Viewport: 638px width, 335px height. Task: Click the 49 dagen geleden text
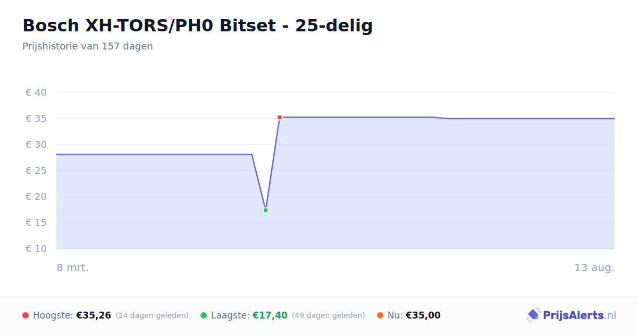coord(329,315)
